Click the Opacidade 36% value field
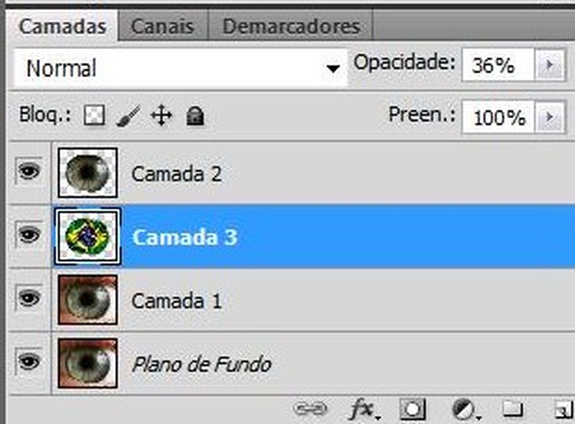 [x=498, y=65]
